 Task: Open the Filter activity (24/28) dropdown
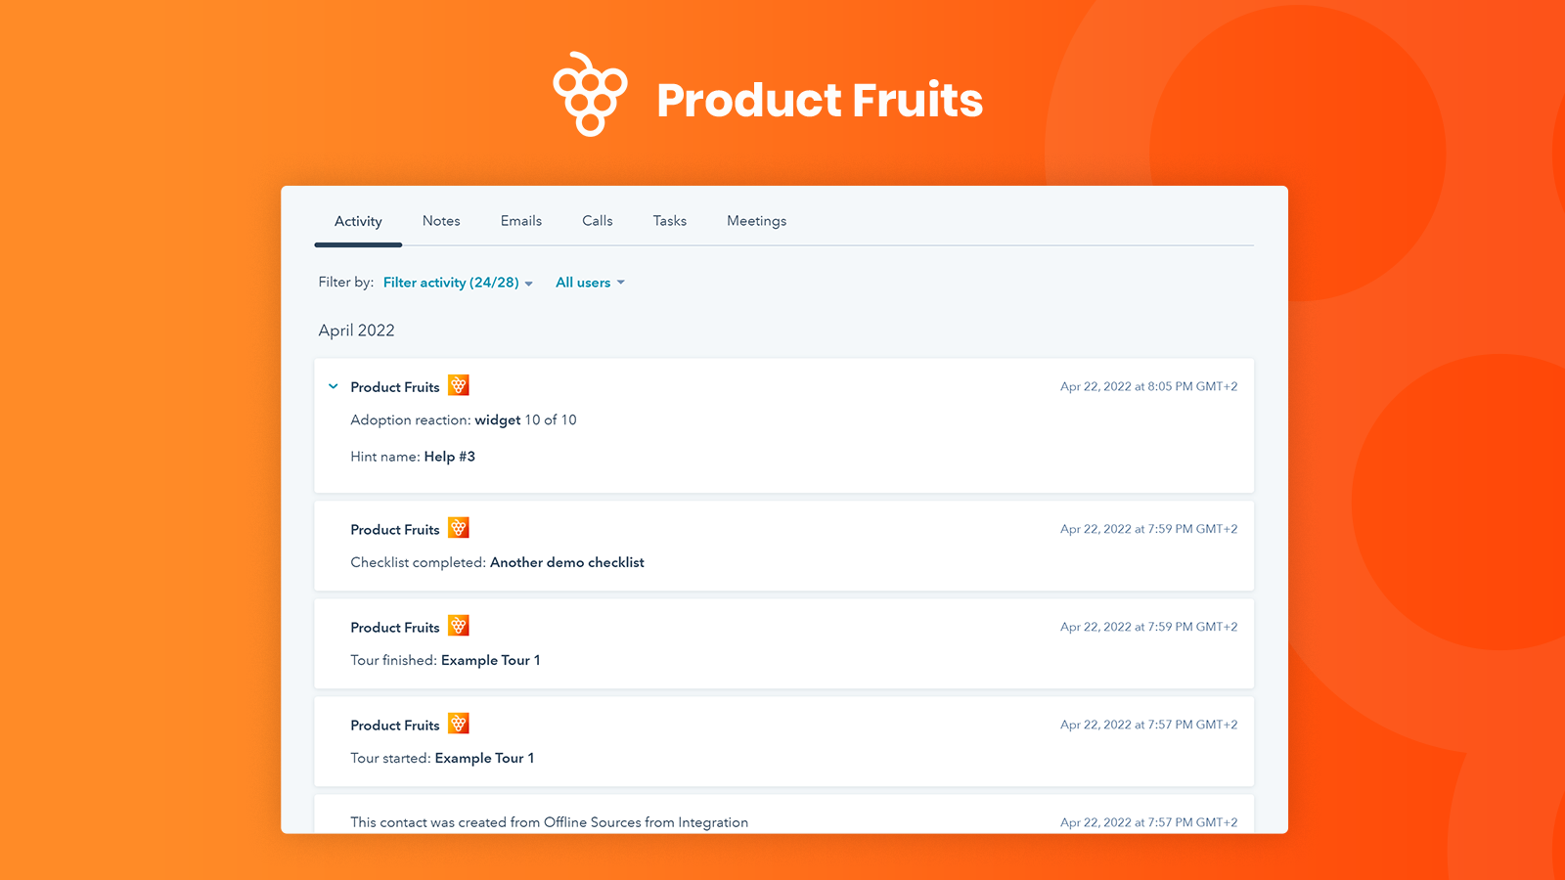pos(458,283)
